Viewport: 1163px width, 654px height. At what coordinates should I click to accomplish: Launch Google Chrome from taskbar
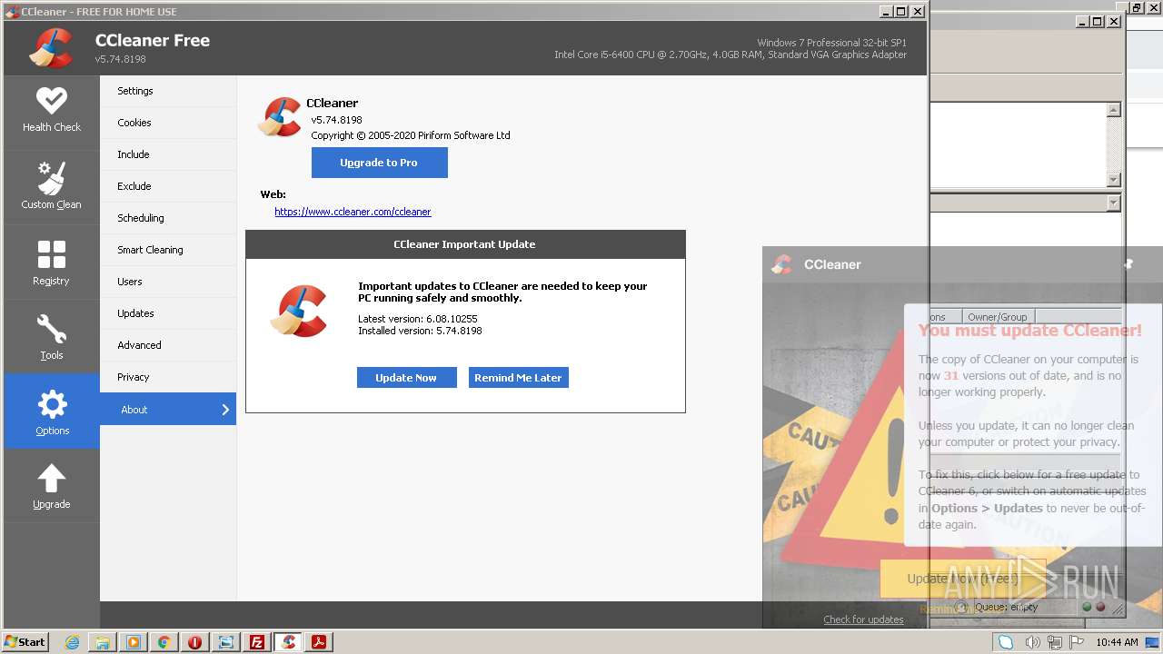tap(164, 642)
